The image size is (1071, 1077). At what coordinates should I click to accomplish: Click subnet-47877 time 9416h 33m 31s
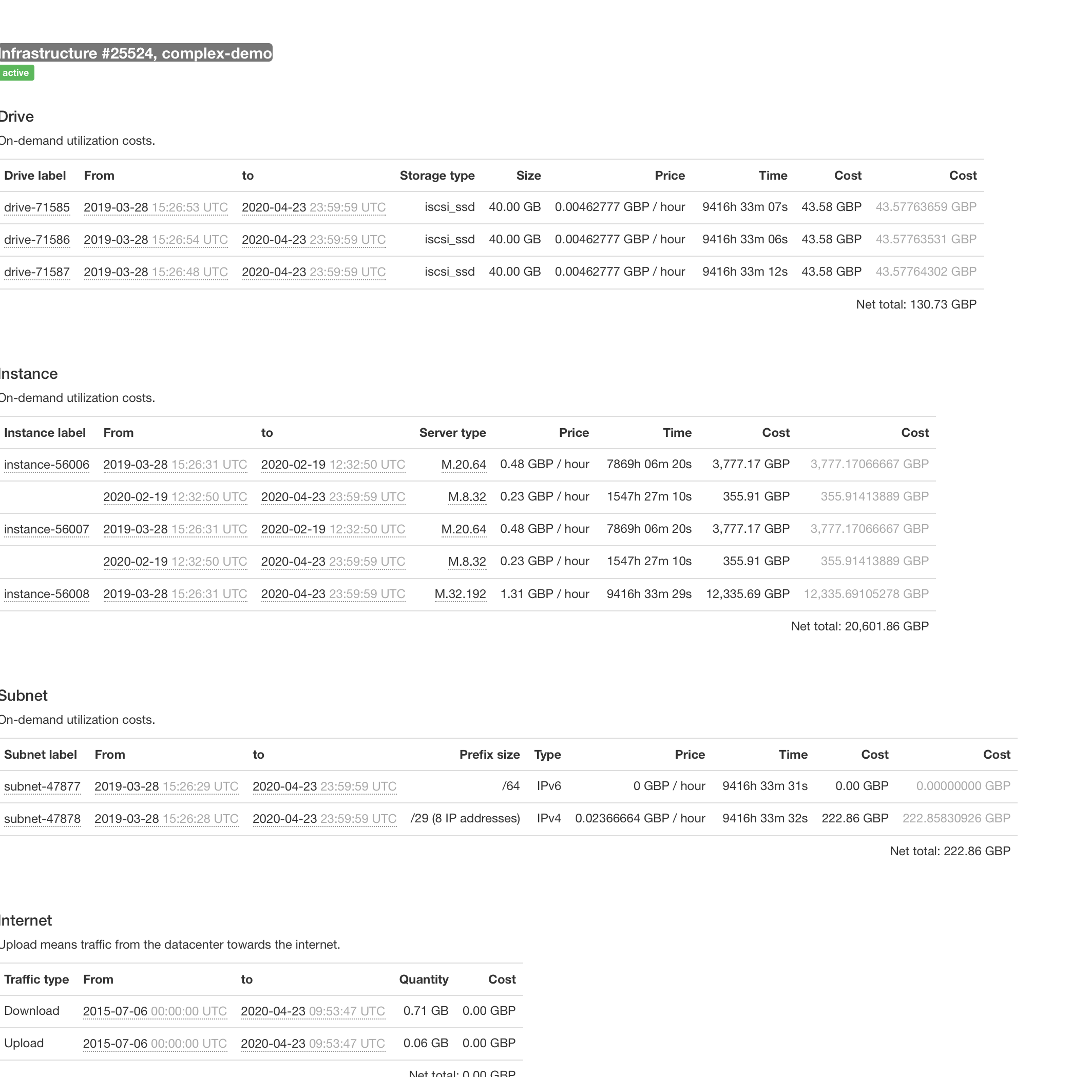pyautogui.click(x=765, y=786)
